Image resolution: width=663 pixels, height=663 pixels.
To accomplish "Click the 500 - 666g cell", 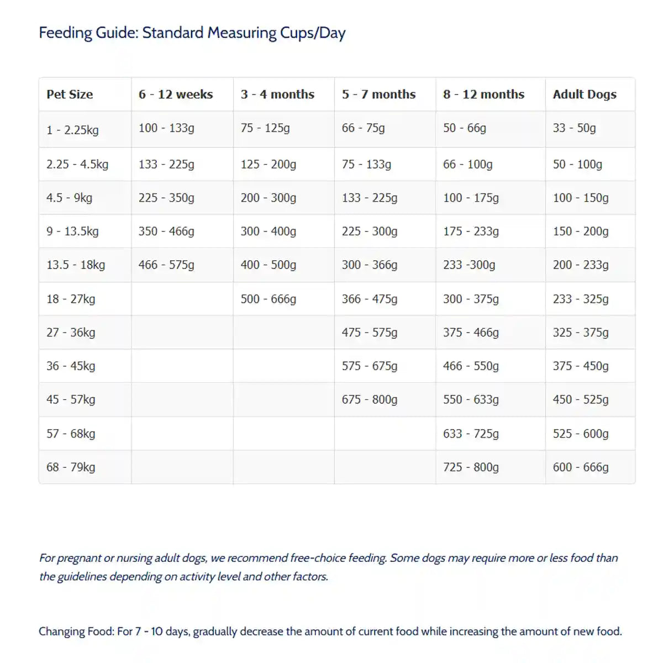I will [x=268, y=299].
